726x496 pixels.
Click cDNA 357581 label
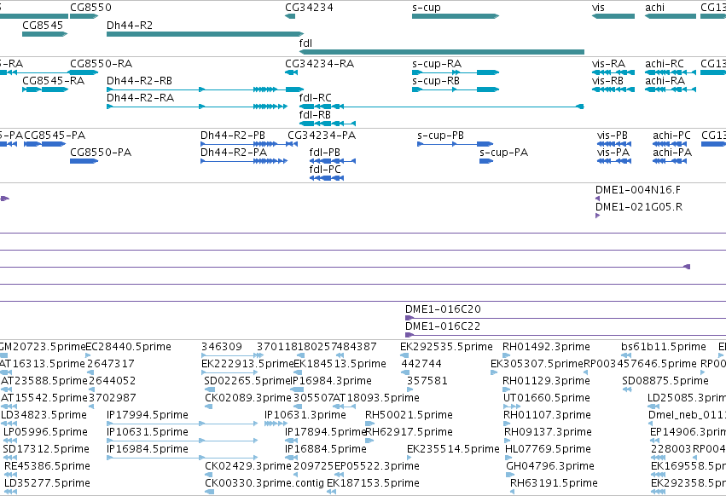click(x=427, y=381)
